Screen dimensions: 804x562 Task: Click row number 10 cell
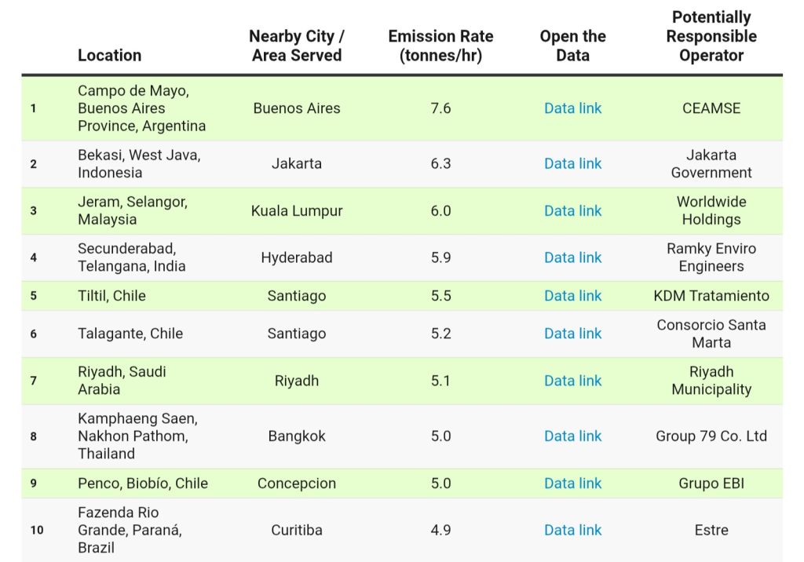point(37,530)
